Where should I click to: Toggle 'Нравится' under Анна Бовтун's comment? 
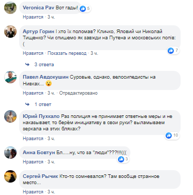click(x=33, y=162)
